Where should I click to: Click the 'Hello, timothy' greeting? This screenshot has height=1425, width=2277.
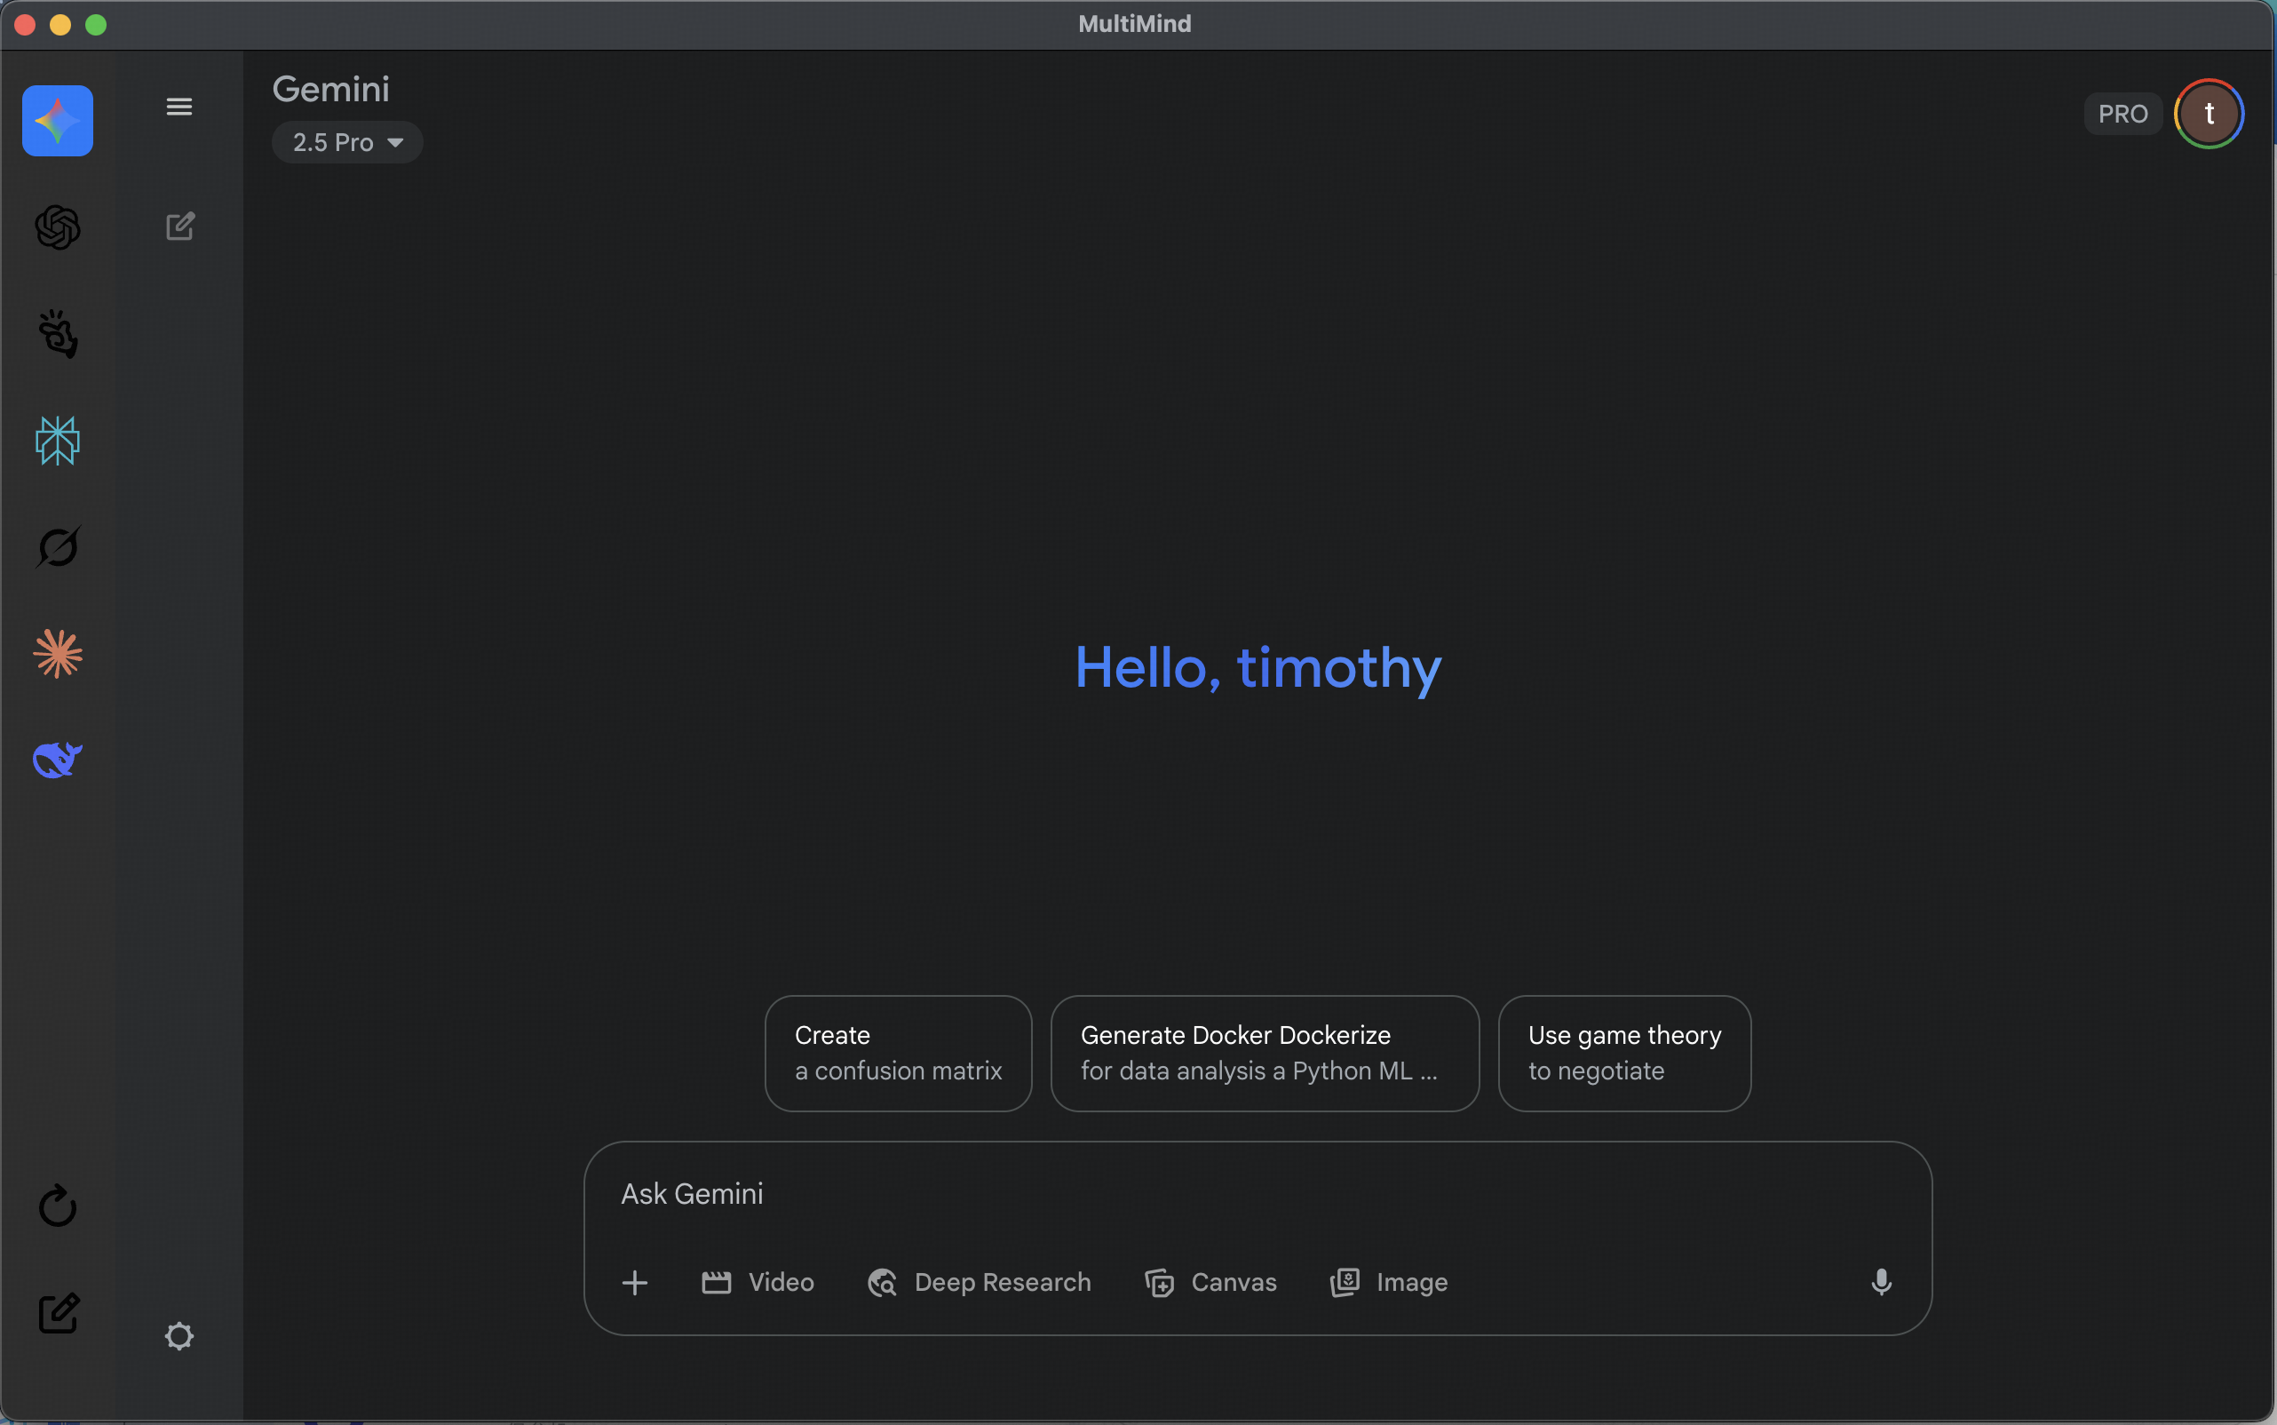pyautogui.click(x=1258, y=668)
